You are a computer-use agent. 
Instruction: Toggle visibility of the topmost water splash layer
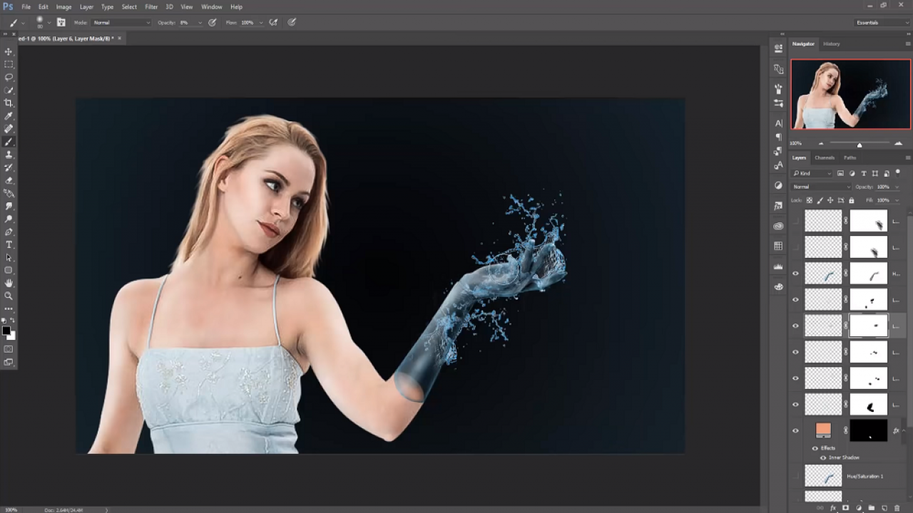point(795,221)
